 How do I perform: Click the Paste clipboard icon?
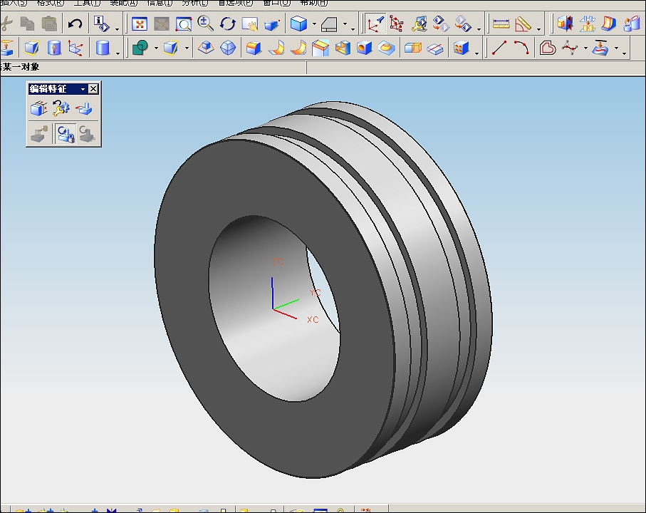click(49, 24)
